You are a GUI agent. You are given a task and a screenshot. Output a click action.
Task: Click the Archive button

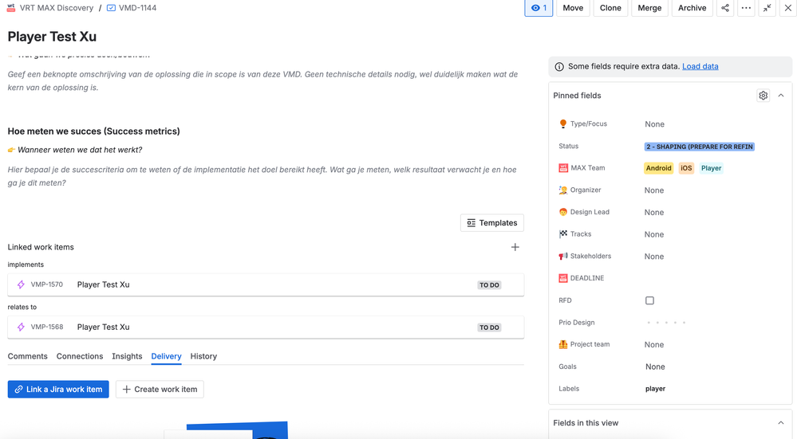click(692, 8)
